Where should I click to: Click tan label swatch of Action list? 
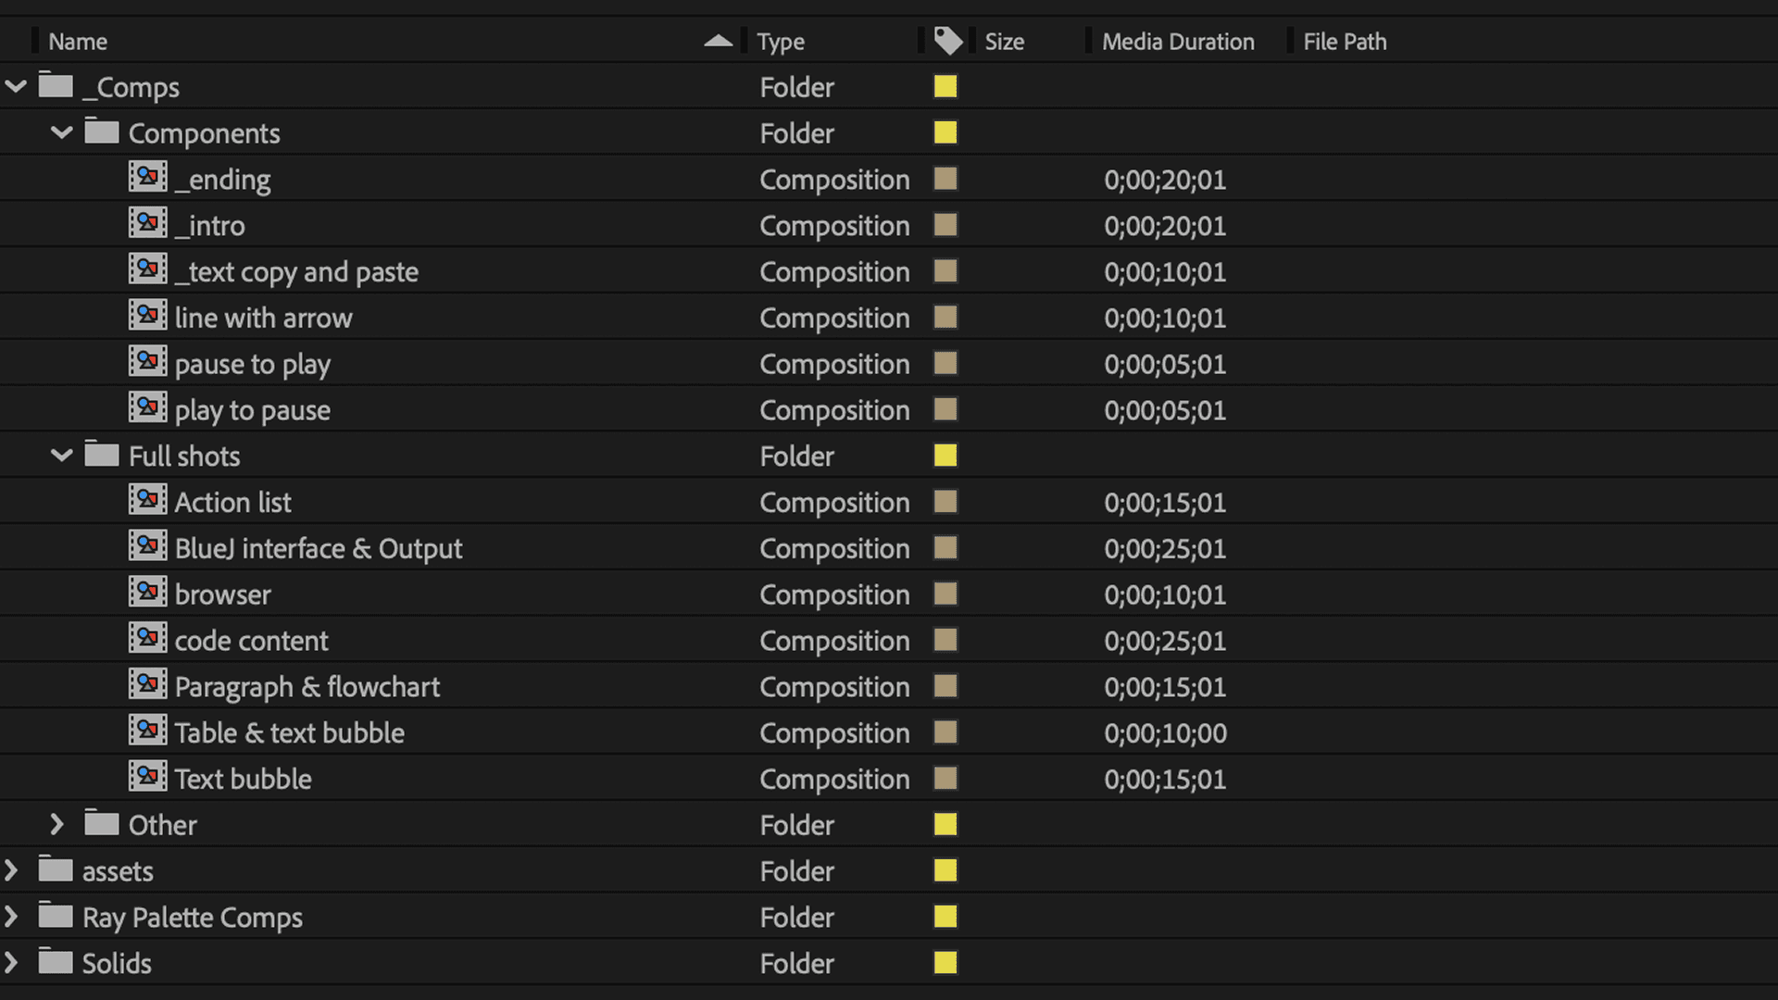point(945,502)
